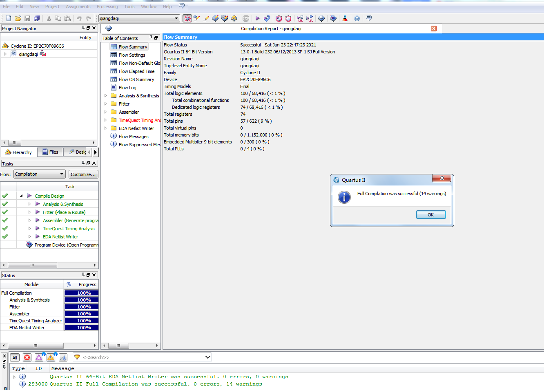The width and height of the screenshot is (544, 390).
Task: Open the Programmer toolbar icon
Action: point(333,18)
